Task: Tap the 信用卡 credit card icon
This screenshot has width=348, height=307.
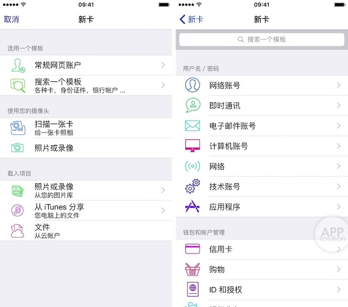Action: (x=192, y=249)
